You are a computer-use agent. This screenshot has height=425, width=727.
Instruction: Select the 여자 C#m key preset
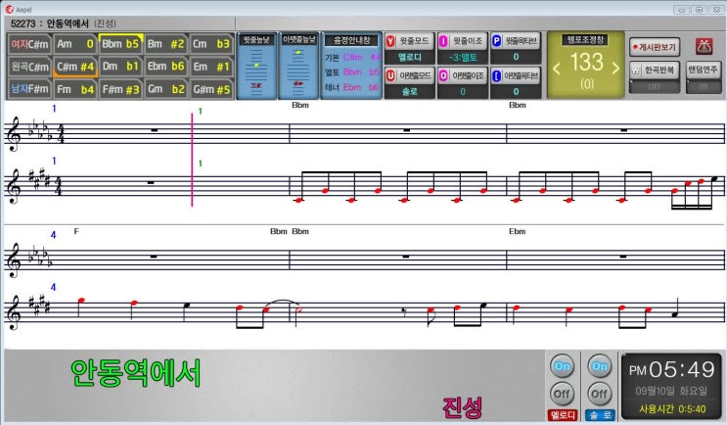tap(29, 43)
